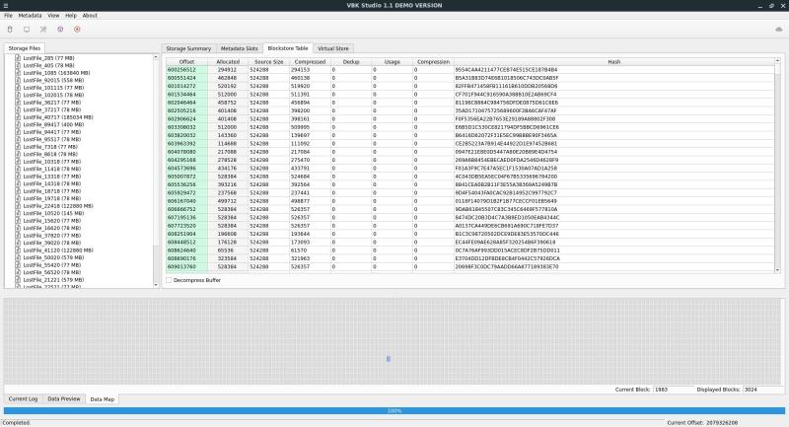Click the highlighted blue block in data map
The width and height of the screenshot is (789, 427).
389,359
